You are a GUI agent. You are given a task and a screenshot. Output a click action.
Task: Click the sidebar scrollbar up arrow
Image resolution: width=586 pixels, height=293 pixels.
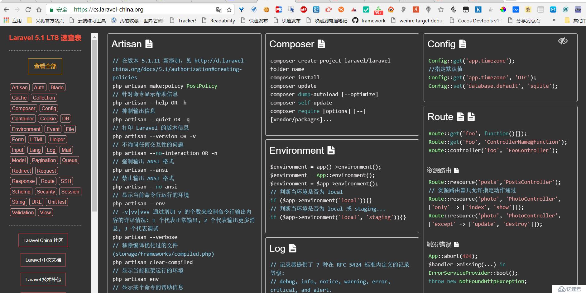click(94, 36)
